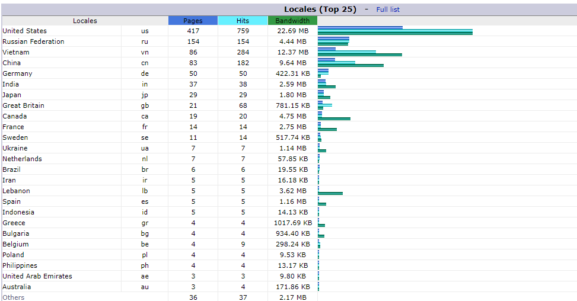
Task: Click the 'Locales (Top 25)' title
Action: (x=320, y=9)
